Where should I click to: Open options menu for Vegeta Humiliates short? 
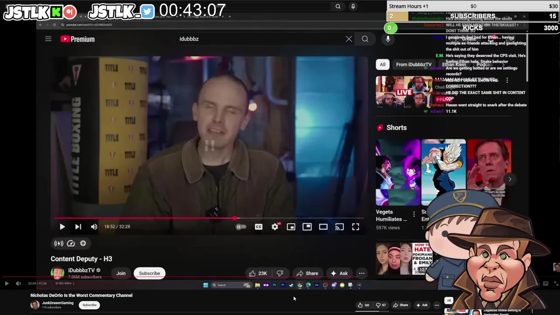414,214
